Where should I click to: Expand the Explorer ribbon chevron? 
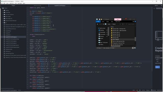(x=133, y=21)
